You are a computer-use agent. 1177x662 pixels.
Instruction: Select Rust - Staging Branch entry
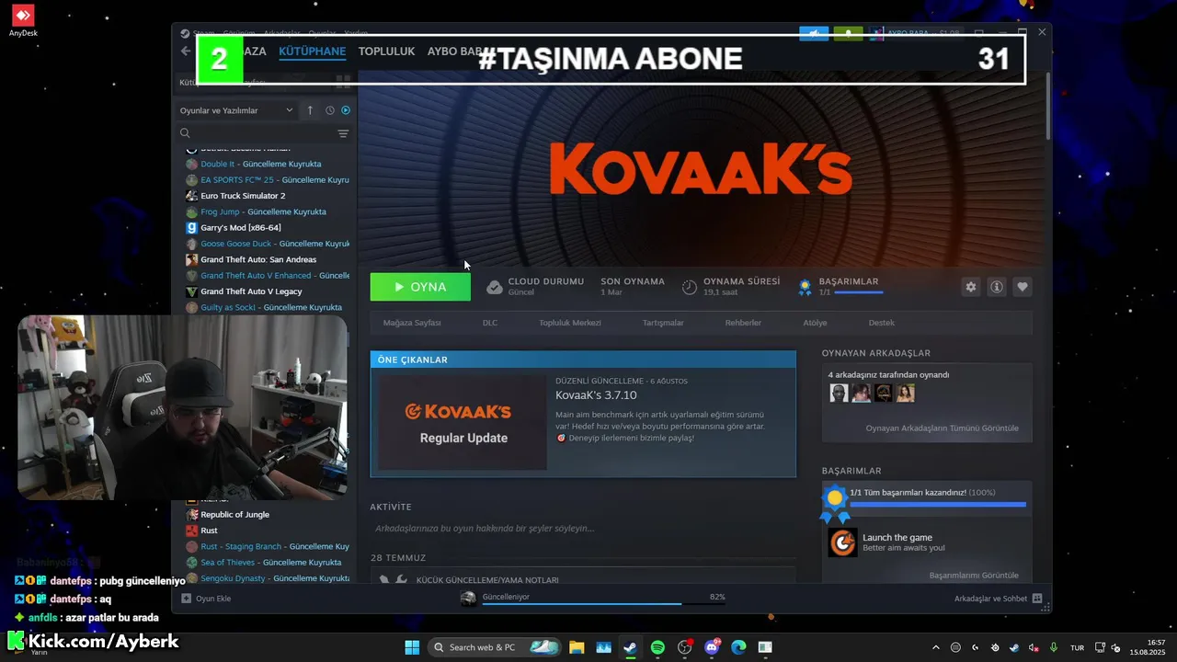[268, 546]
